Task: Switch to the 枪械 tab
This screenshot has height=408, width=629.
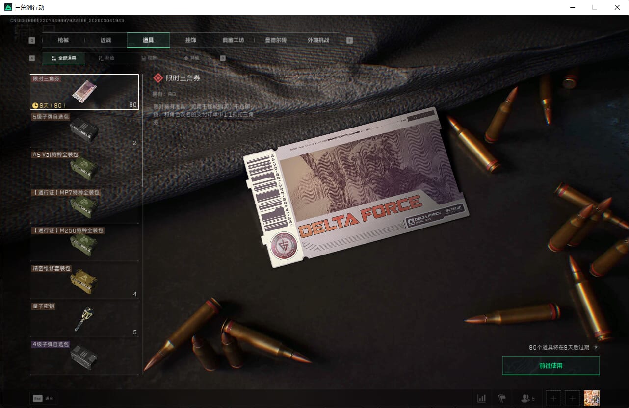Action: point(63,40)
